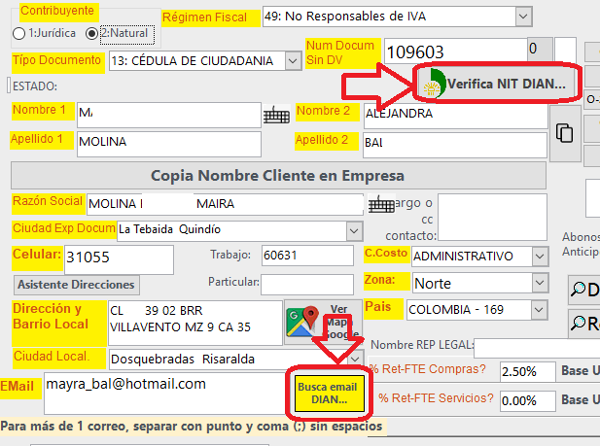Select the 2:Natural radio option
600x446 pixels.
[x=92, y=33]
